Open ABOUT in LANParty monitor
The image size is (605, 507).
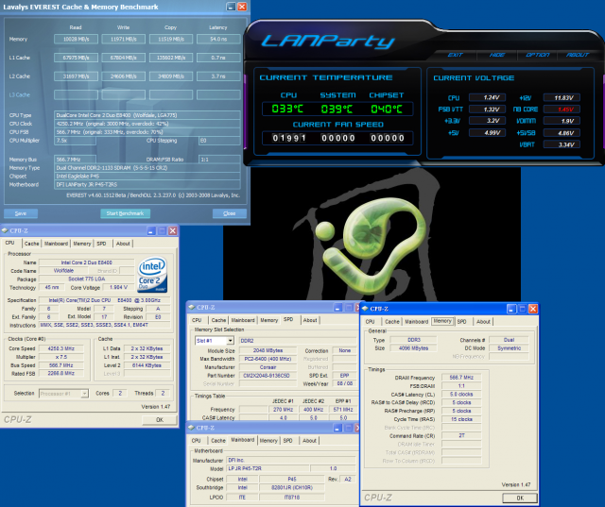tap(578, 55)
